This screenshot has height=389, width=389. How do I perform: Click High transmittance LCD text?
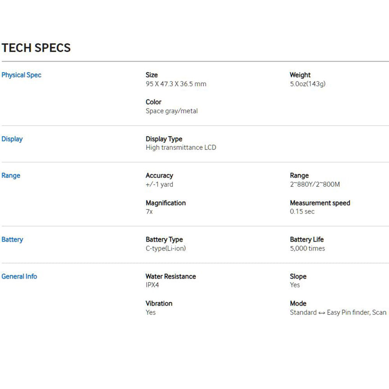pyautogui.click(x=181, y=147)
